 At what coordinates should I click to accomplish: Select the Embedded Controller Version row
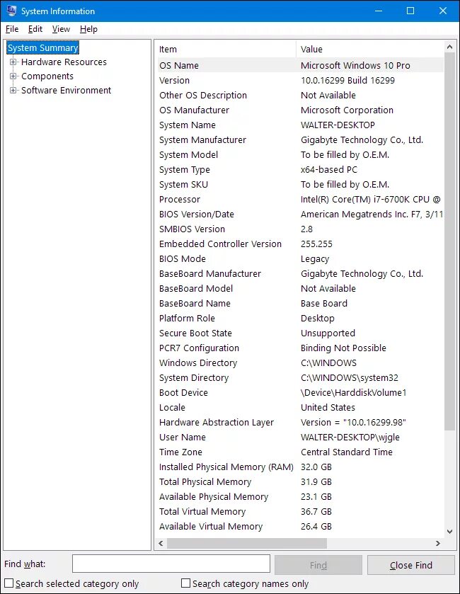click(300, 244)
